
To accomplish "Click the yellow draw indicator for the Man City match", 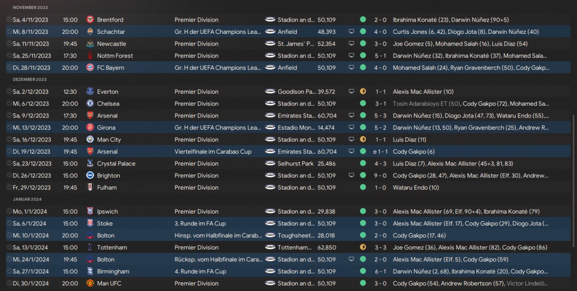I will pos(363,140).
